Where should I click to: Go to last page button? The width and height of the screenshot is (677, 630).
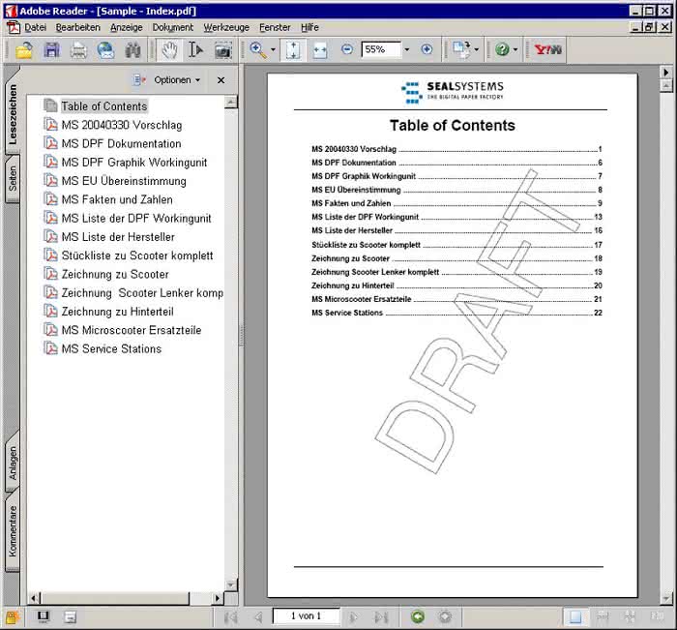coord(381,617)
